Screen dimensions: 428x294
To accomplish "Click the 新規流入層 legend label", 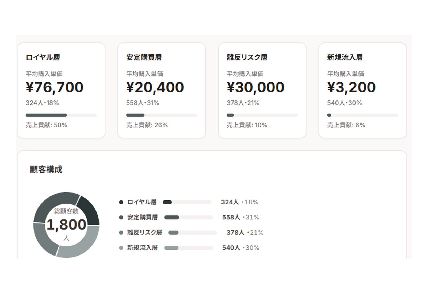I will 142,248.
